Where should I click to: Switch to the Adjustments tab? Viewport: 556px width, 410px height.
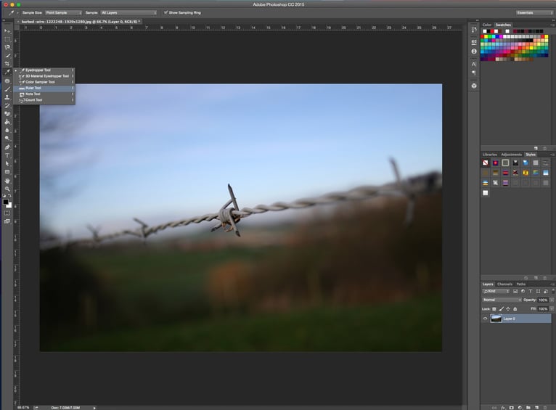511,155
